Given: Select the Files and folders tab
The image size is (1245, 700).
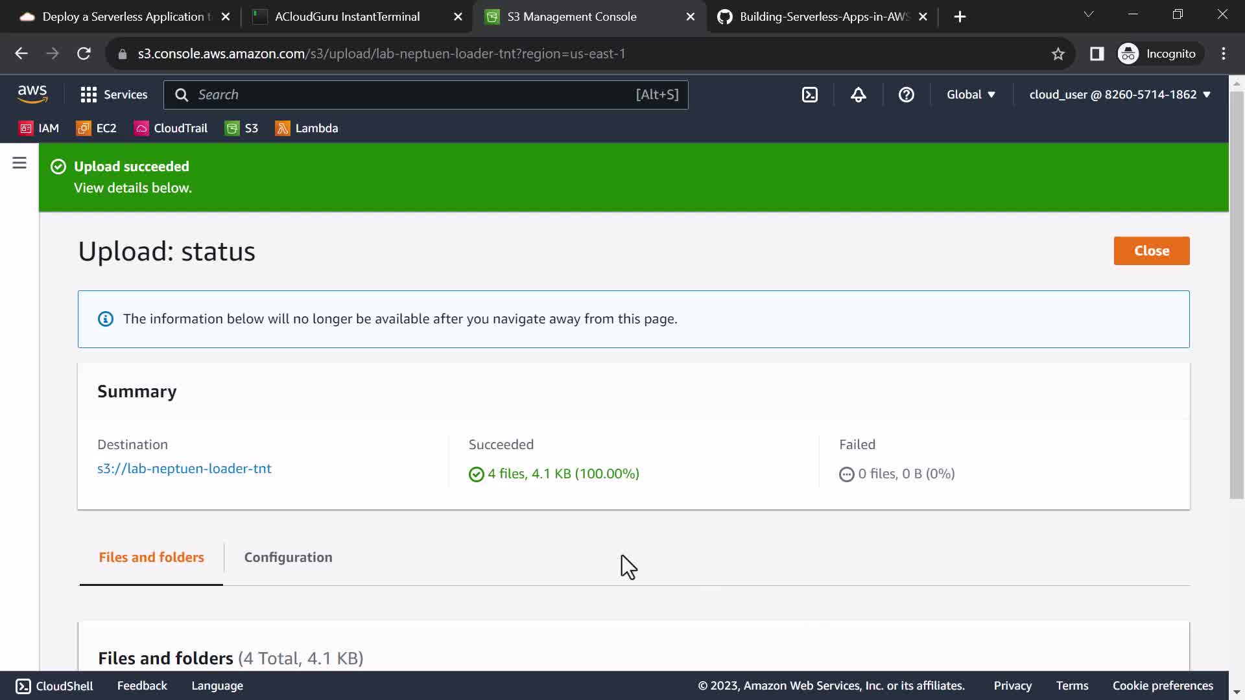Looking at the screenshot, I should [151, 557].
